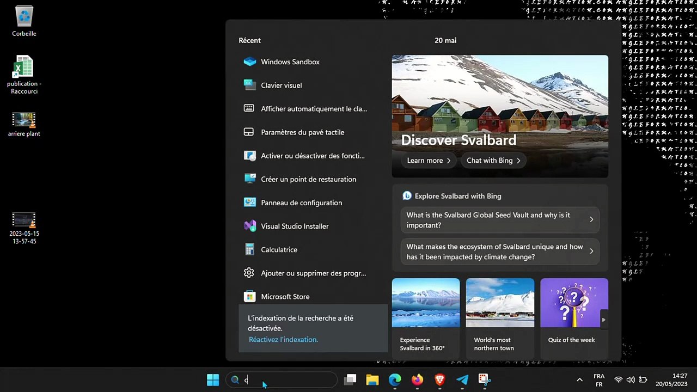Click the 20 mai date heading
This screenshot has width=697, height=392.
point(445,40)
